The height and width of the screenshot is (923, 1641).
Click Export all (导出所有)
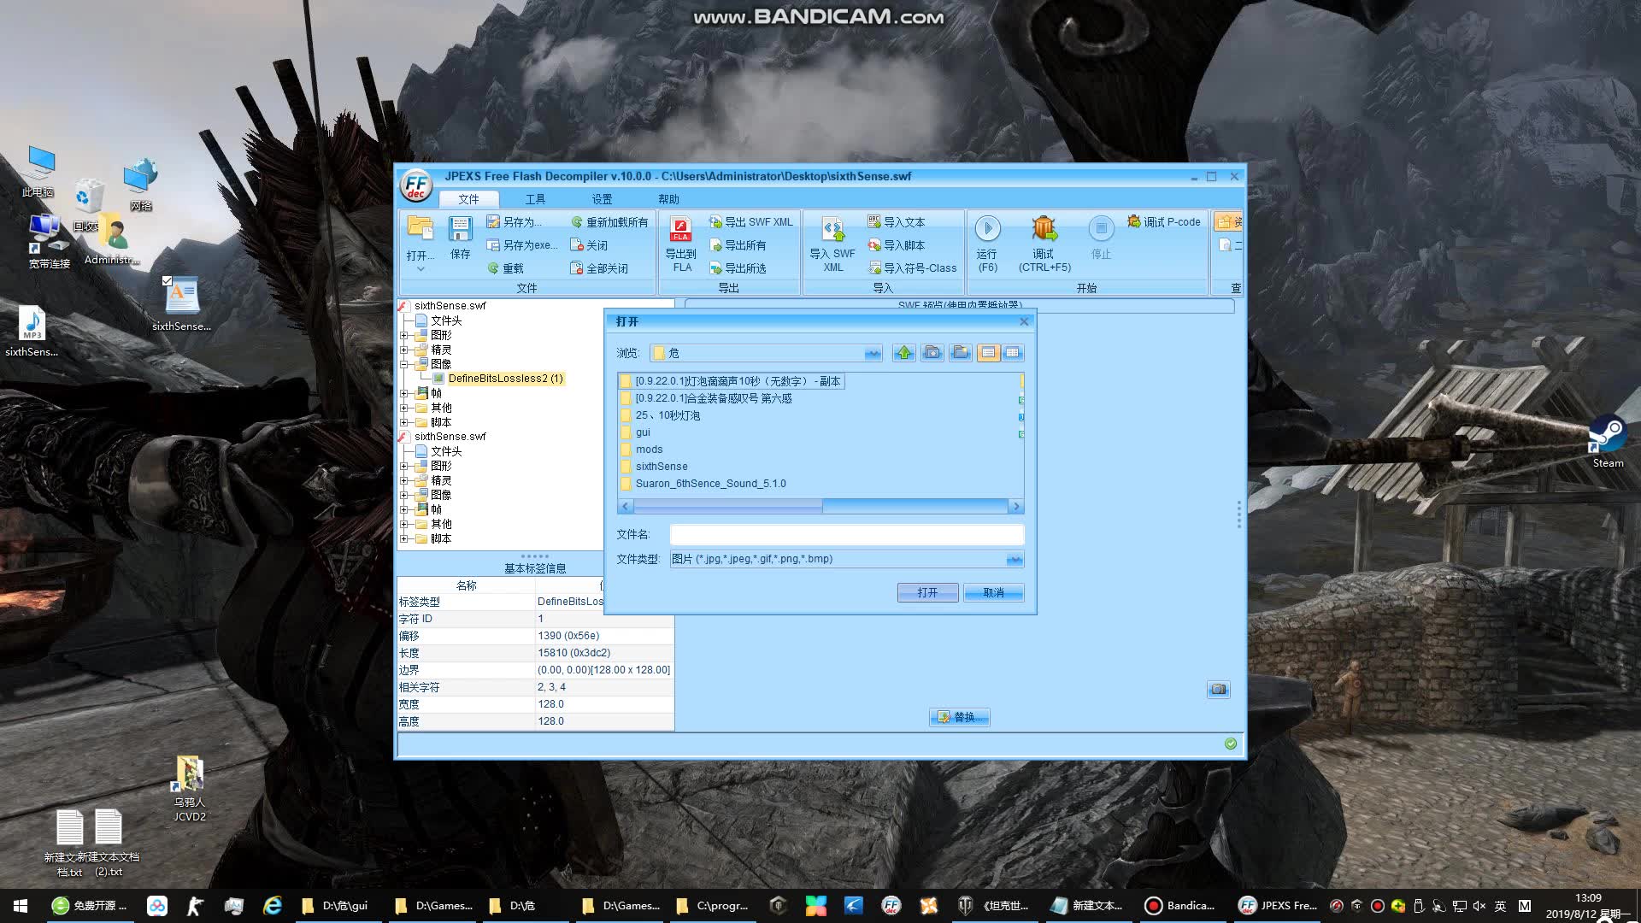coord(738,245)
